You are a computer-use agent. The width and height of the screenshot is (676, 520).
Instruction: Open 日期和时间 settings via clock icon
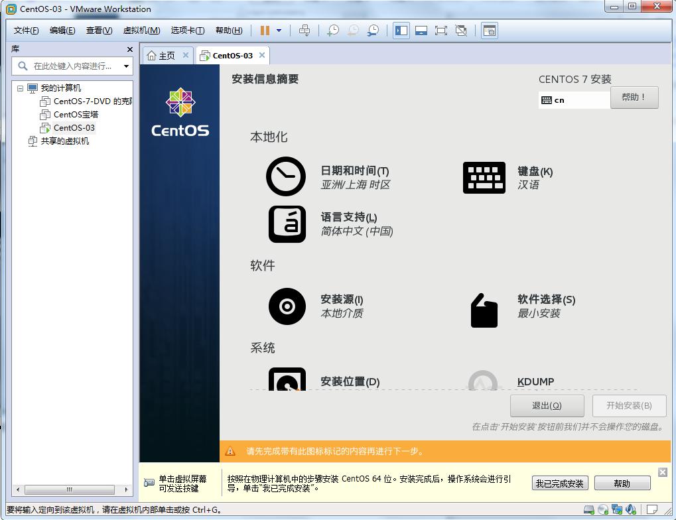tap(286, 176)
